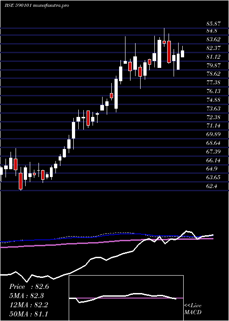Click the 63.65 price axis label
The image size is (229, 321).
pos(213,177)
